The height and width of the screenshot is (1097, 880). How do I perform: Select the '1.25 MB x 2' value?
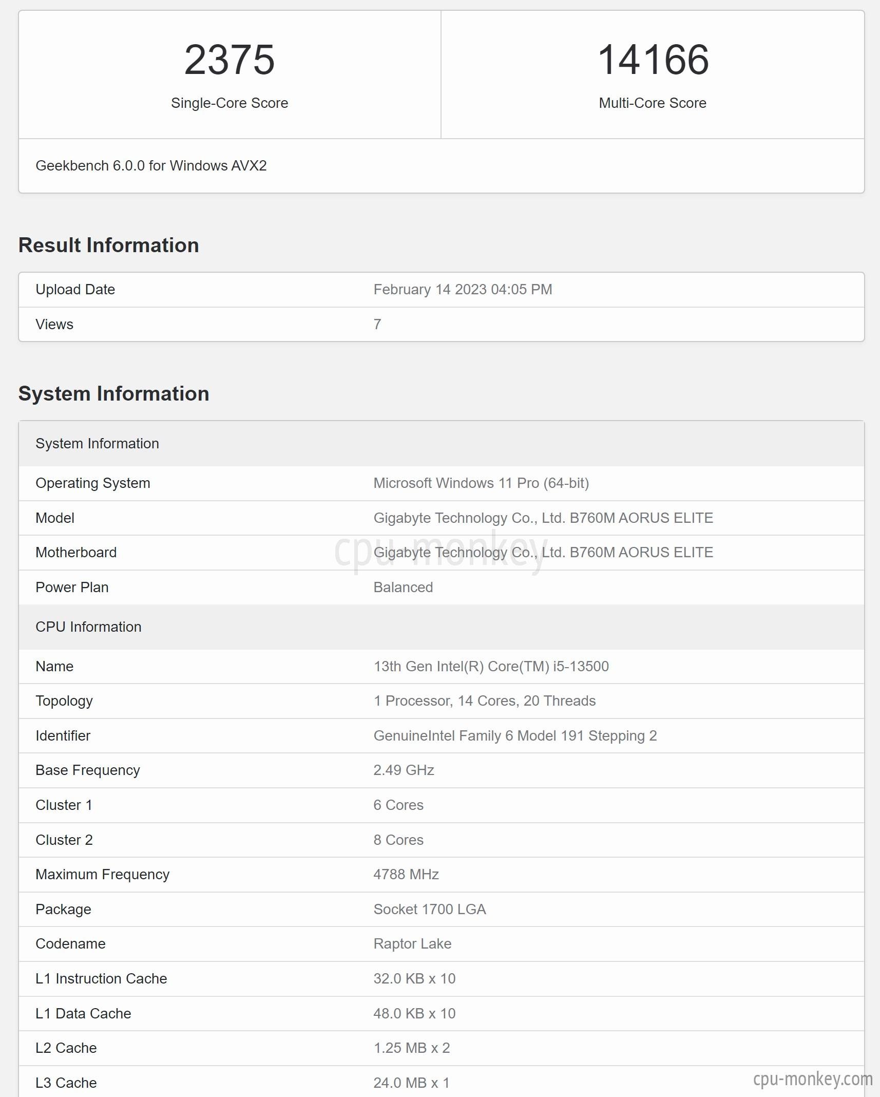point(412,1048)
